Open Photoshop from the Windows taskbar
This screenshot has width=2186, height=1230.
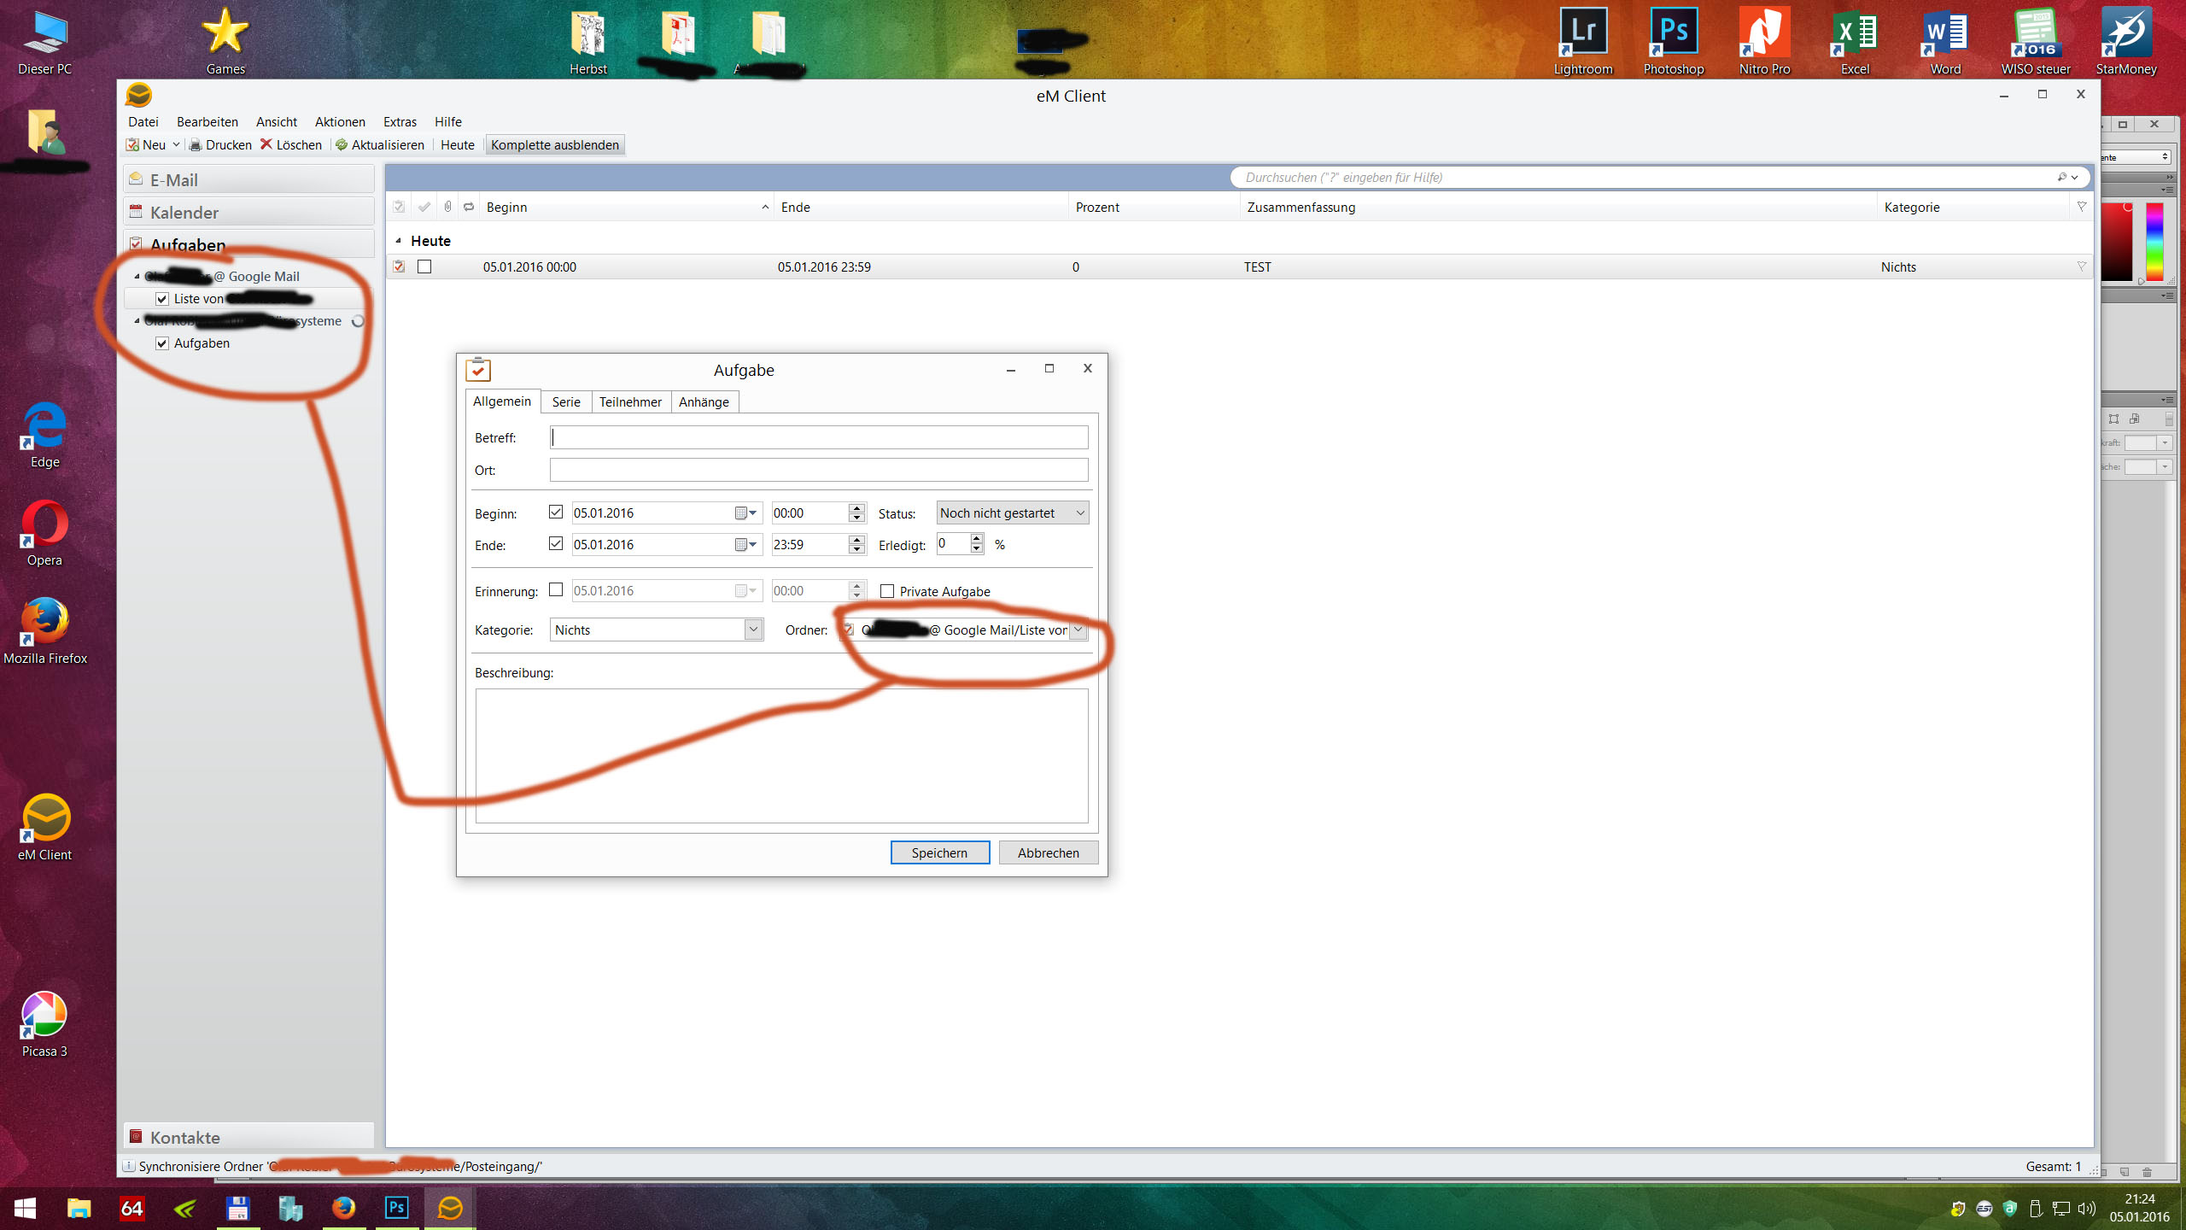[x=397, y=1208]
